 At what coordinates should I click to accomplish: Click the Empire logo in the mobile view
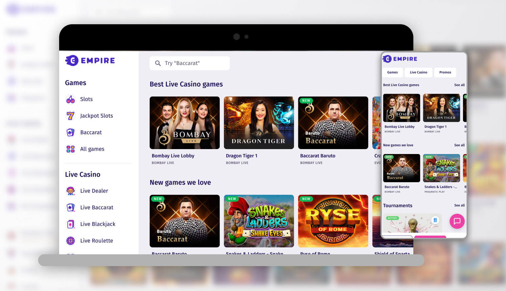tap(400, 59)
